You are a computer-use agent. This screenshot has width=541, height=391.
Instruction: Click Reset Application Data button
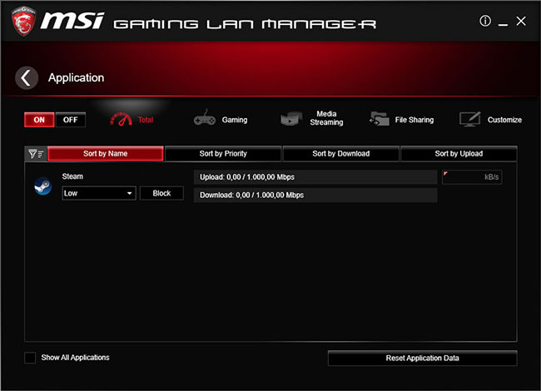coord(422,359)
